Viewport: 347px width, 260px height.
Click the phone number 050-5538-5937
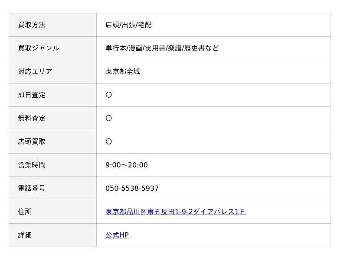coord(132,188)
